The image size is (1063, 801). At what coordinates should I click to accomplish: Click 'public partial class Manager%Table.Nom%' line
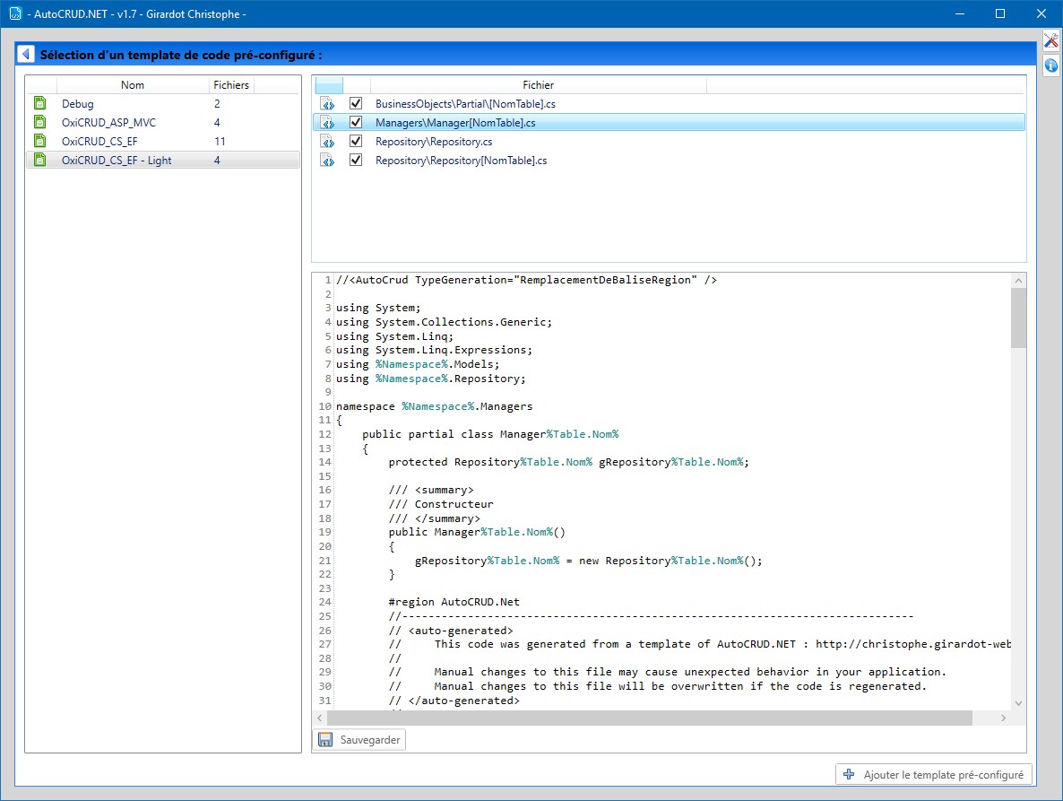click(490, 434)
